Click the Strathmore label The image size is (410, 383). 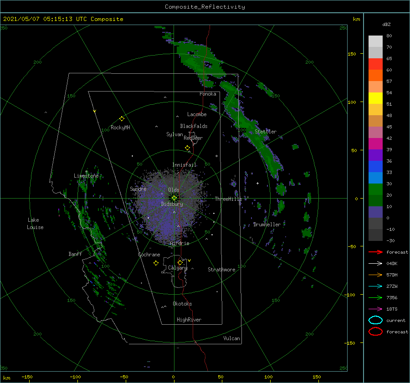pyautogui.click(x=221, y=270)
